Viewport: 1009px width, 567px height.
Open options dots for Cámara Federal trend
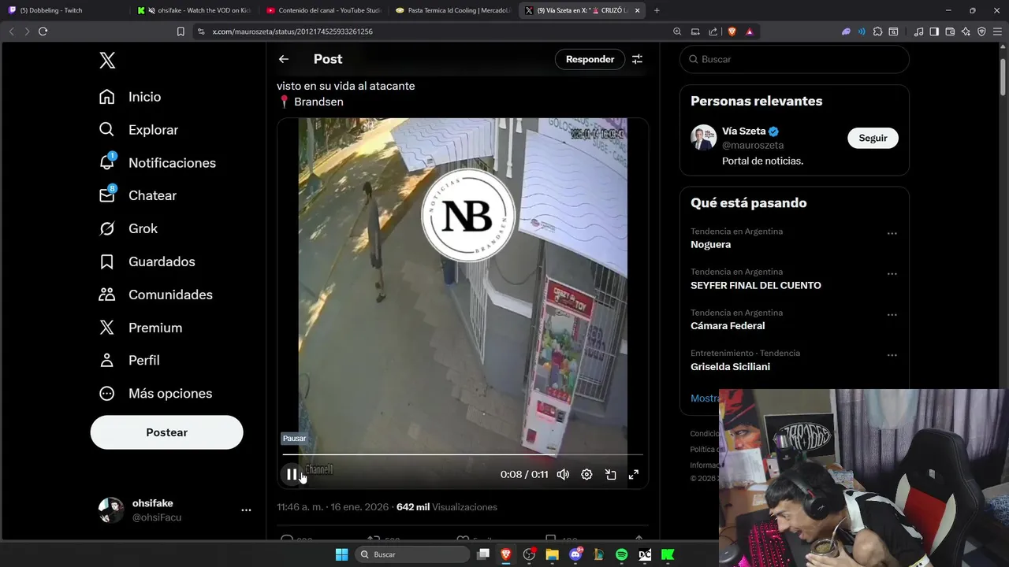click(x=892, y=314)
